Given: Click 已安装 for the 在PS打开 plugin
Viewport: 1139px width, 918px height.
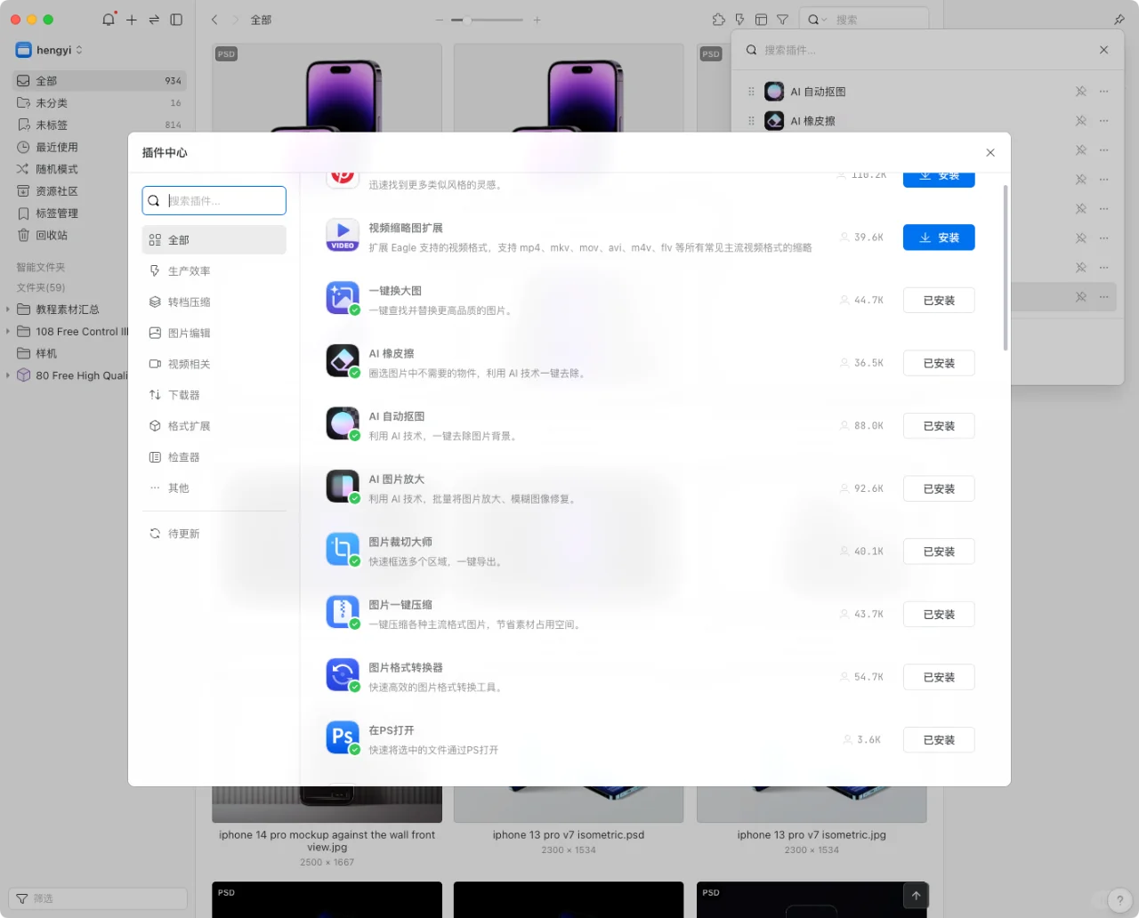Looking at the screenshot, I should pos(939,740).
